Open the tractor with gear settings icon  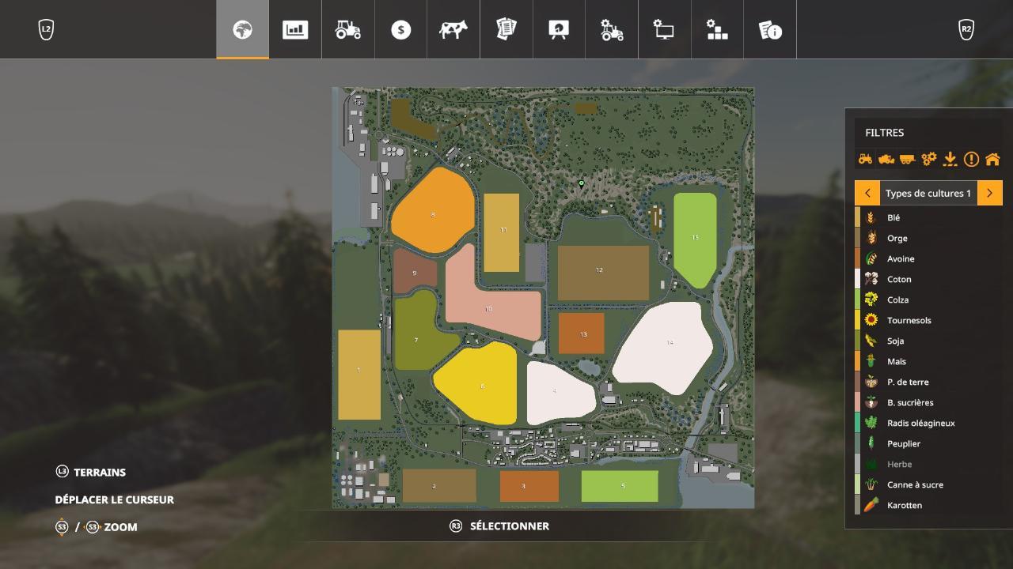pos(612,30)
